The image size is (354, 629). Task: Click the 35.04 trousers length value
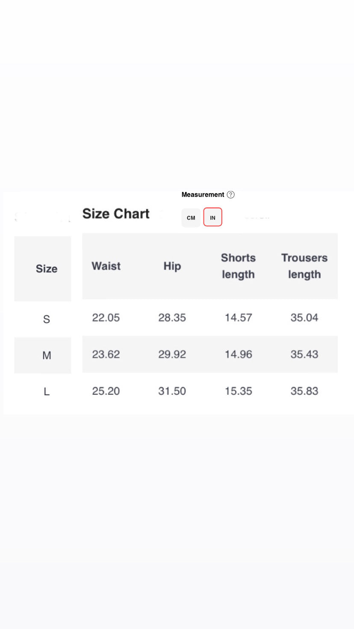(x=304, y=317)
